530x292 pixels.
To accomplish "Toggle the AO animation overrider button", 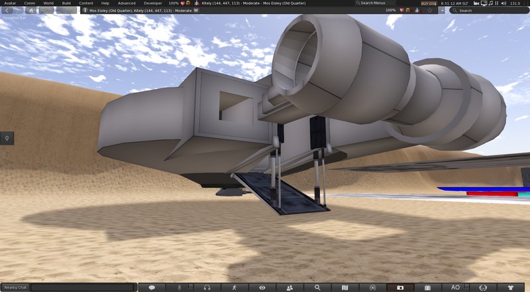I will [x=455, y=287].
